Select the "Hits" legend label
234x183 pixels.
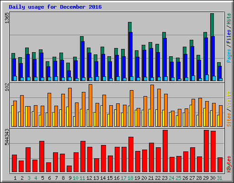(x=229, y=19)
